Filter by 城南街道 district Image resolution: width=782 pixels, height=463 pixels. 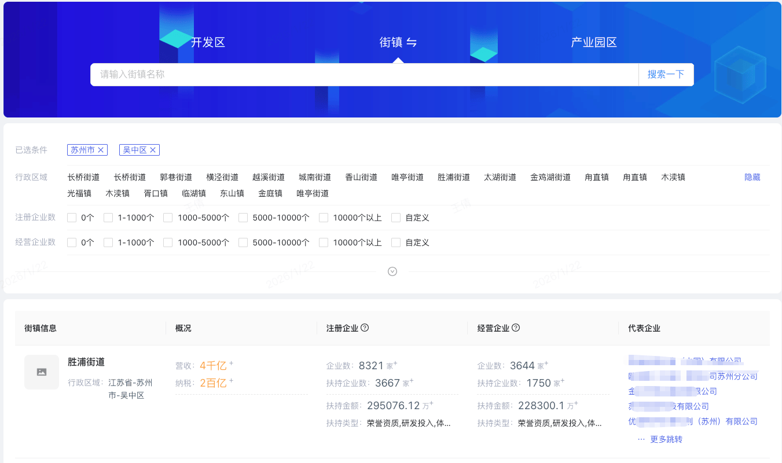[x=315, y=177]
